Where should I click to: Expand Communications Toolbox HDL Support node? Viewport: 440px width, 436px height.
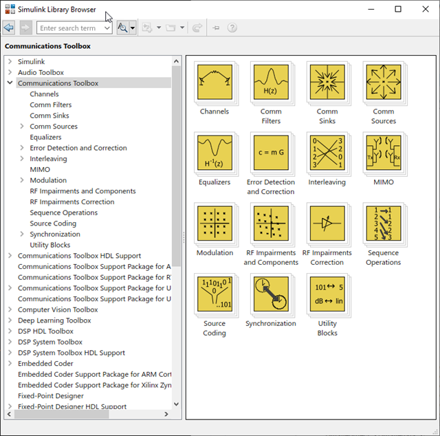tap(10, 256)
